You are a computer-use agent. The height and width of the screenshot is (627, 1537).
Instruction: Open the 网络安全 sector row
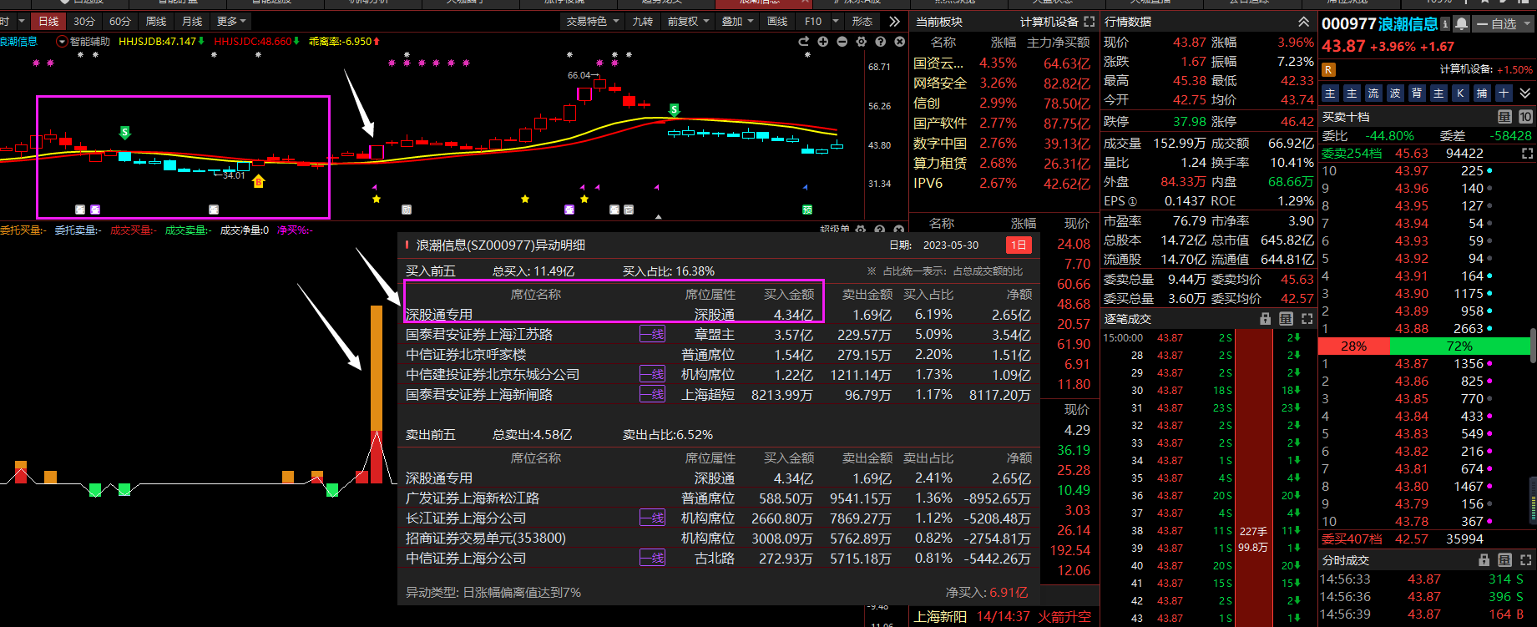1002,83
